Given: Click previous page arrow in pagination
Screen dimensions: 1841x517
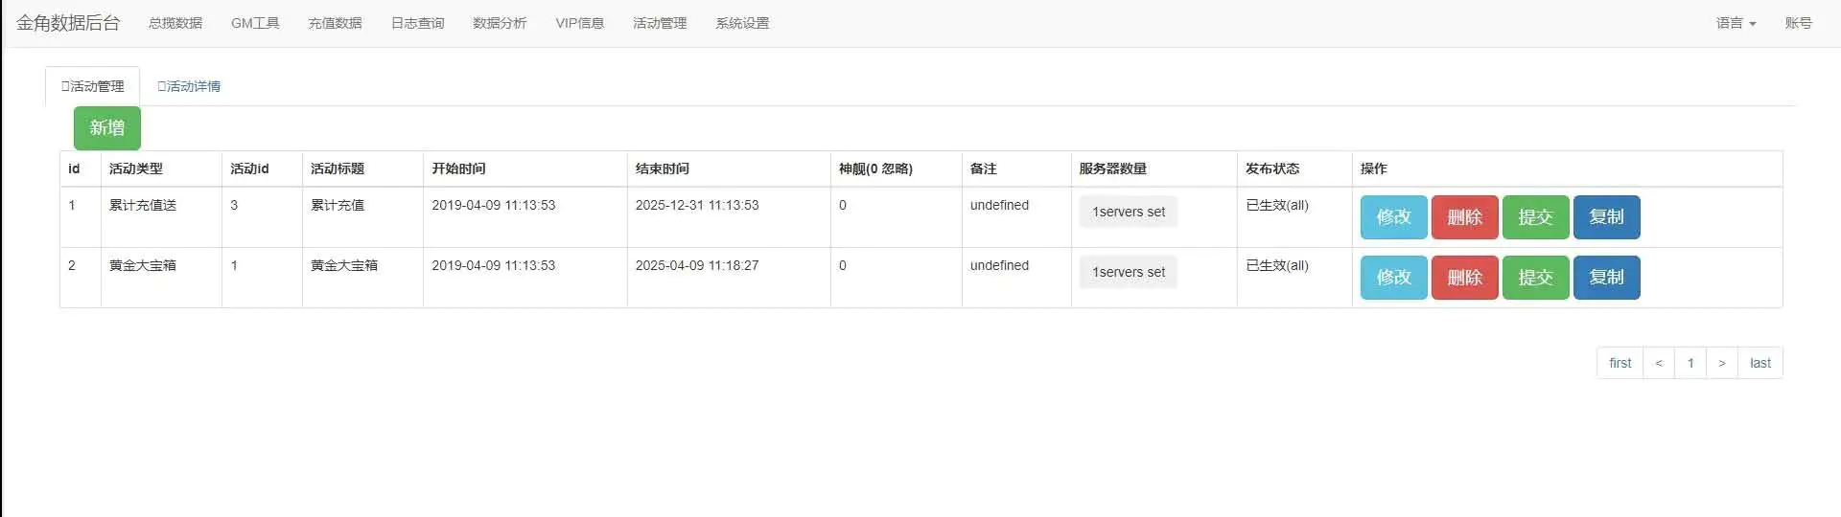Looking at the screenshot, I should pyautogui.click(x=1659, y=363).
